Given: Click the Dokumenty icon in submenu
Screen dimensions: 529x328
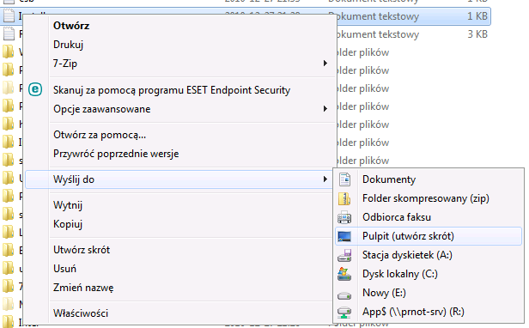Looking at the screenshot, I should pyautogui.click(x=344, y=179).
